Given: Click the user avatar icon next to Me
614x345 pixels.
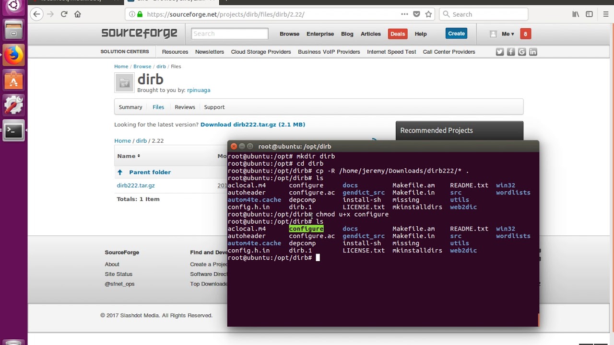Looking at the screenshot, I should tap(493, 34).
